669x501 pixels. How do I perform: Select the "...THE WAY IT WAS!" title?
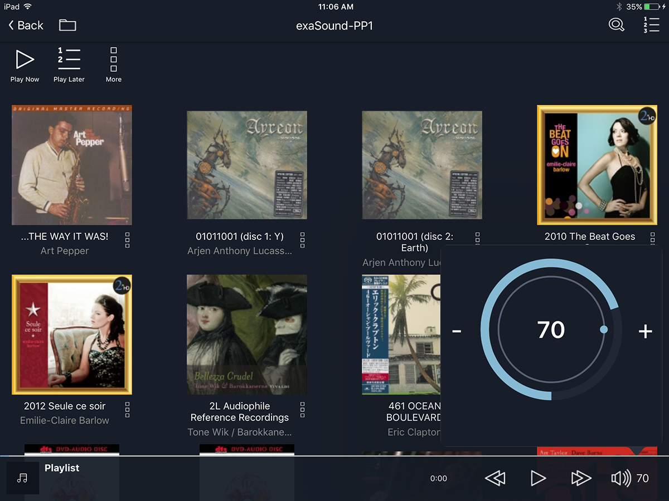tap(65, 237)
